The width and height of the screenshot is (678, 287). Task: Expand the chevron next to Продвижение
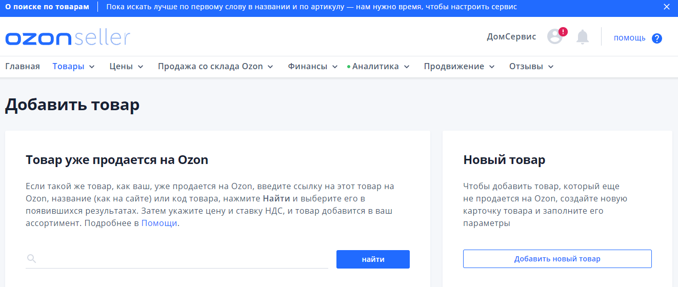coord(492,67)
